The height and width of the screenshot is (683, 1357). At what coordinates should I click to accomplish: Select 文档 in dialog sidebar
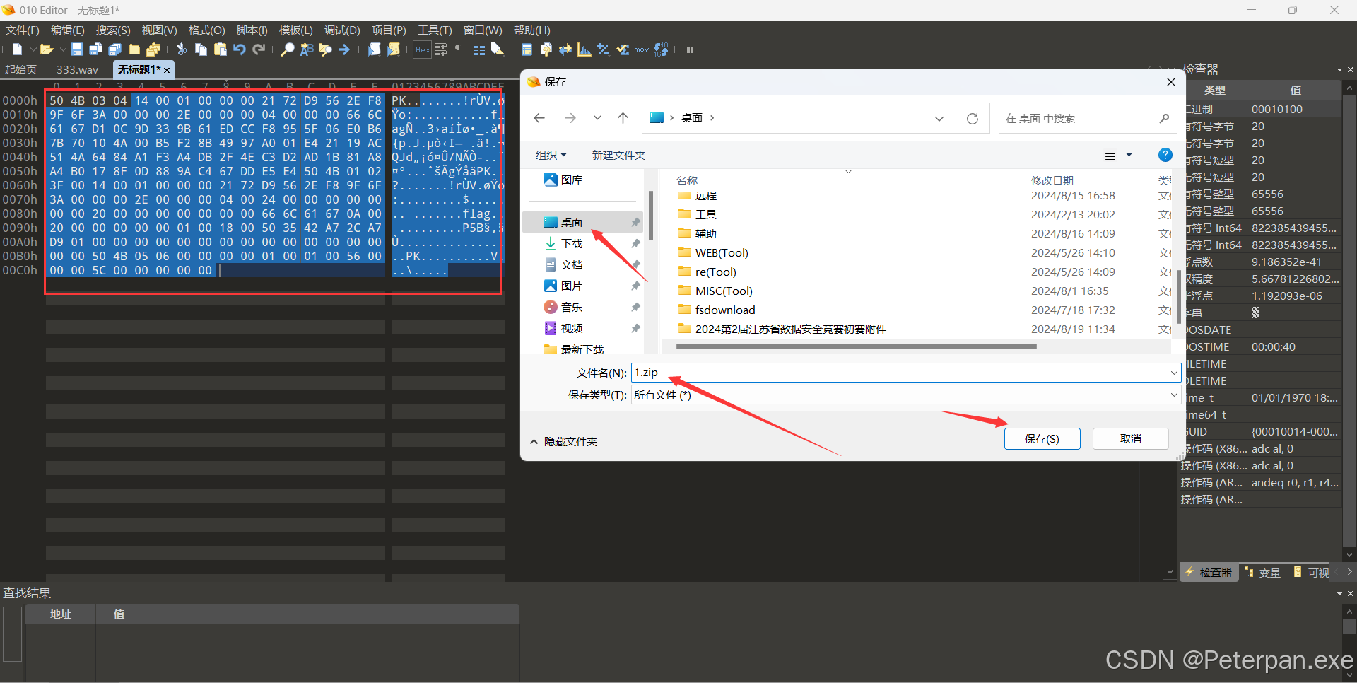click(x=571, y=264)
